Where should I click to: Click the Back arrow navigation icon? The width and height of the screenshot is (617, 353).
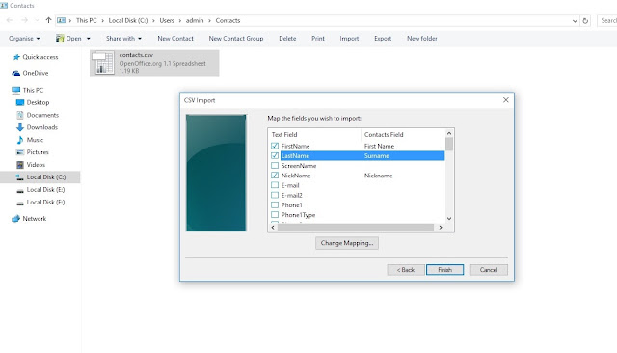click(10, 20)
